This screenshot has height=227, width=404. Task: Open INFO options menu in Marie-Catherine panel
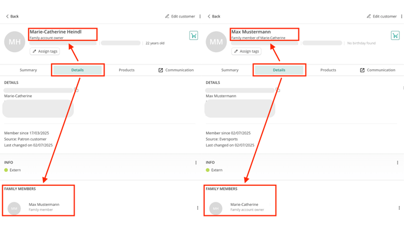[196, 162]
